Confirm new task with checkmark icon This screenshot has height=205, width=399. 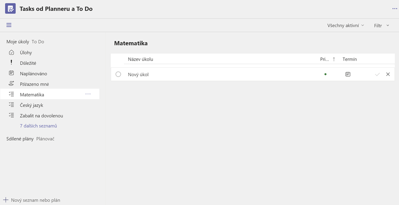point(377,74)
